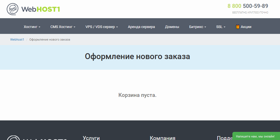280x140 pixels.
Task: Open the SSL dropdown menu
Action: [x=221, y=27]
